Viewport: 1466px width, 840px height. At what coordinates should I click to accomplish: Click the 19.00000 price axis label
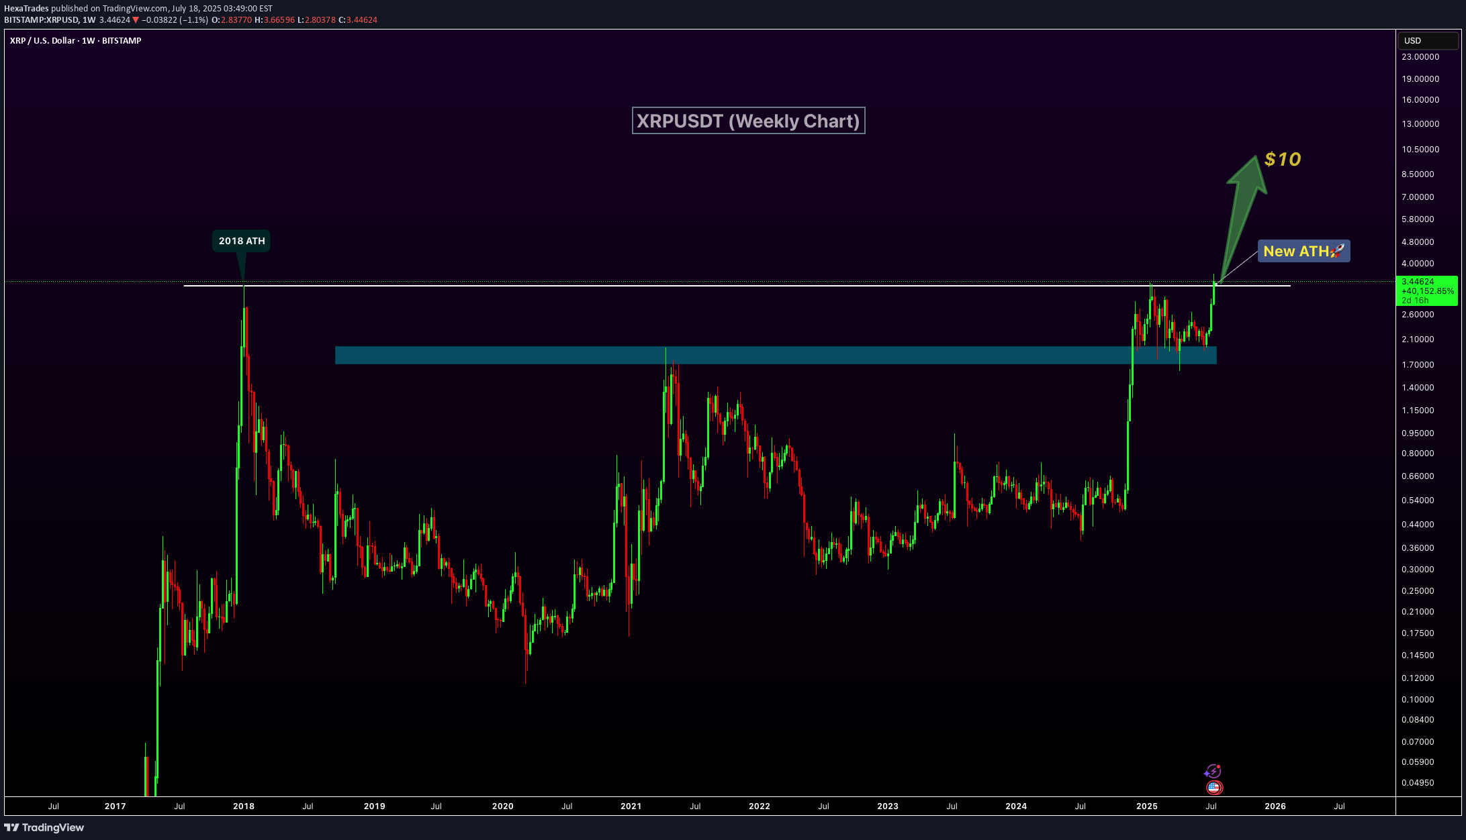[1420, 79]
